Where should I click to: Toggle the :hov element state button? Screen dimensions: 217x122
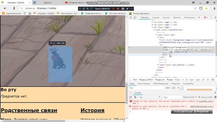pyautogui.click(x=167, y=88)
